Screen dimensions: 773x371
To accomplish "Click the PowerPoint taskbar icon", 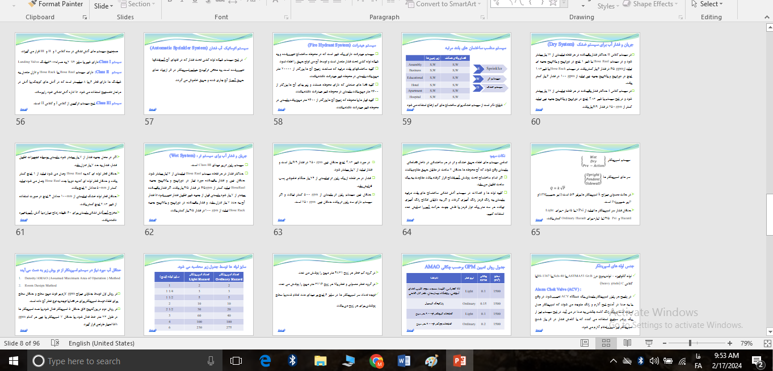I will tap(459, 360).
